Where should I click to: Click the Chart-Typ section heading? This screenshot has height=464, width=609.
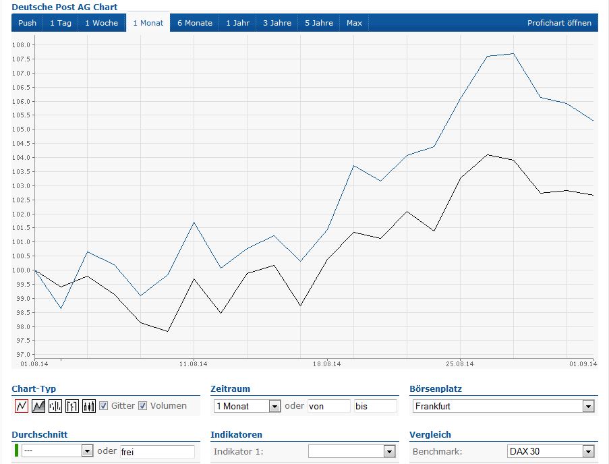click(x=34, y=388)
